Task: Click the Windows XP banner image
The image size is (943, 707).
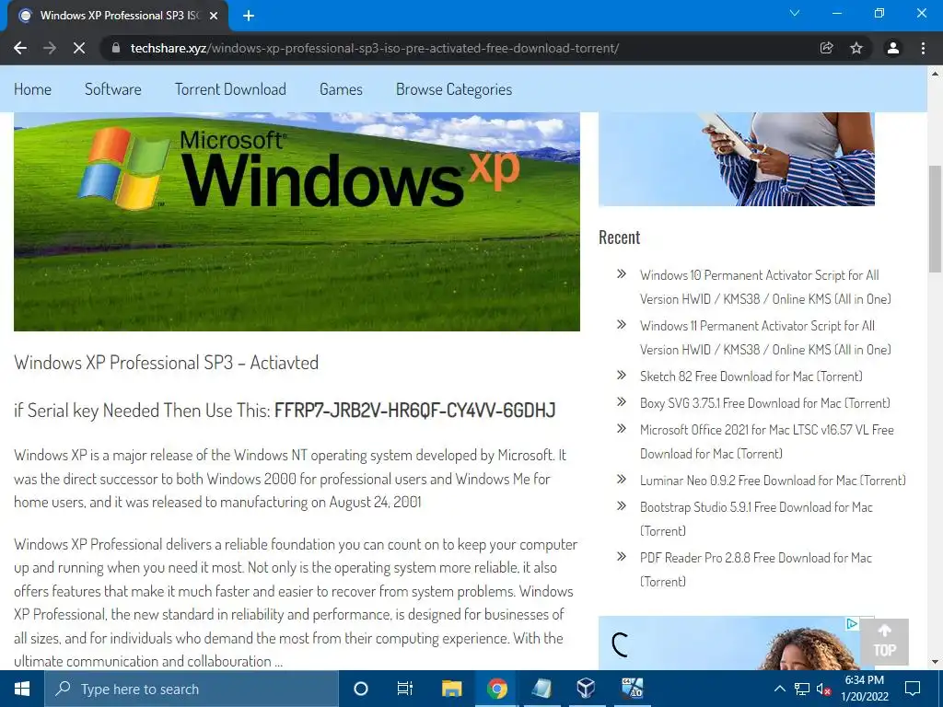Action: pyautogui.click(x=297, y=221)
